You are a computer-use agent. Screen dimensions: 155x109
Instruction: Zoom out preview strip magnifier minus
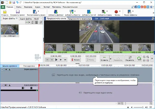[x=144, y=57]
